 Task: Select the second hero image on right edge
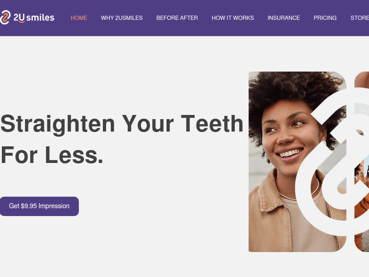362,162
